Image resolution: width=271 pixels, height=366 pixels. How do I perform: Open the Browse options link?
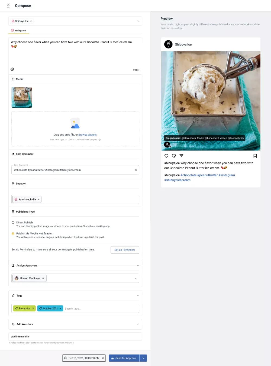(x=88, y=135)
